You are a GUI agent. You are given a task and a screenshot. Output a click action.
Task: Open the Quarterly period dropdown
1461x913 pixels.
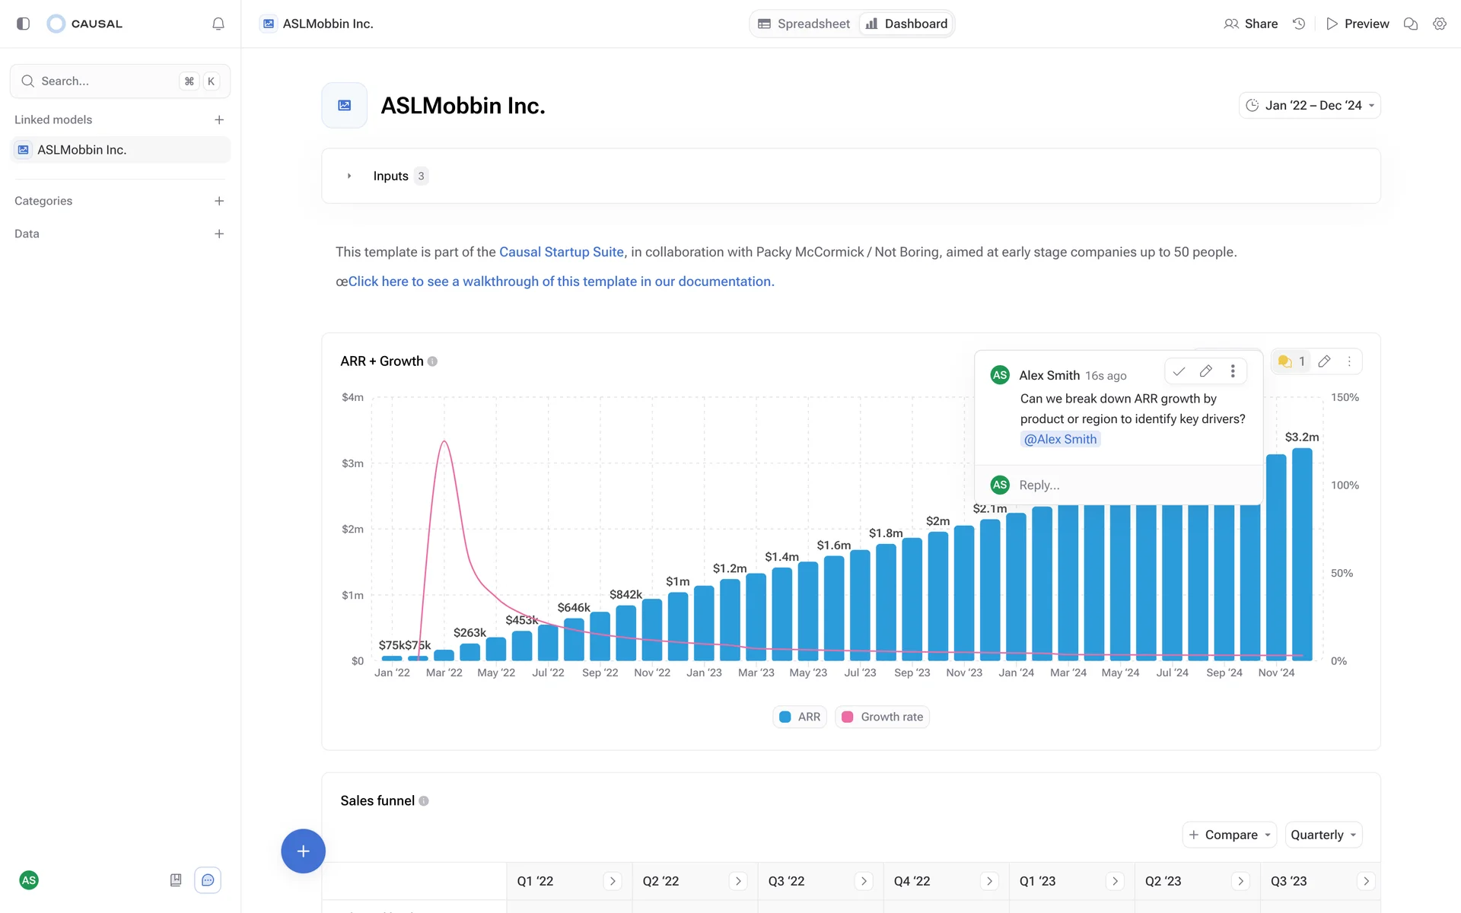click(x=1323, y=835)
